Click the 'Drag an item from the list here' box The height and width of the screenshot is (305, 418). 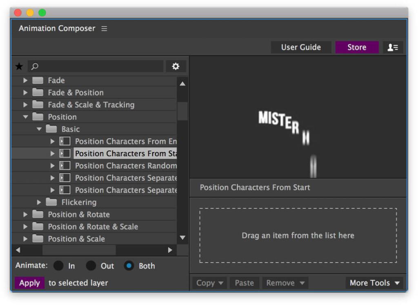tap(298, 235)
